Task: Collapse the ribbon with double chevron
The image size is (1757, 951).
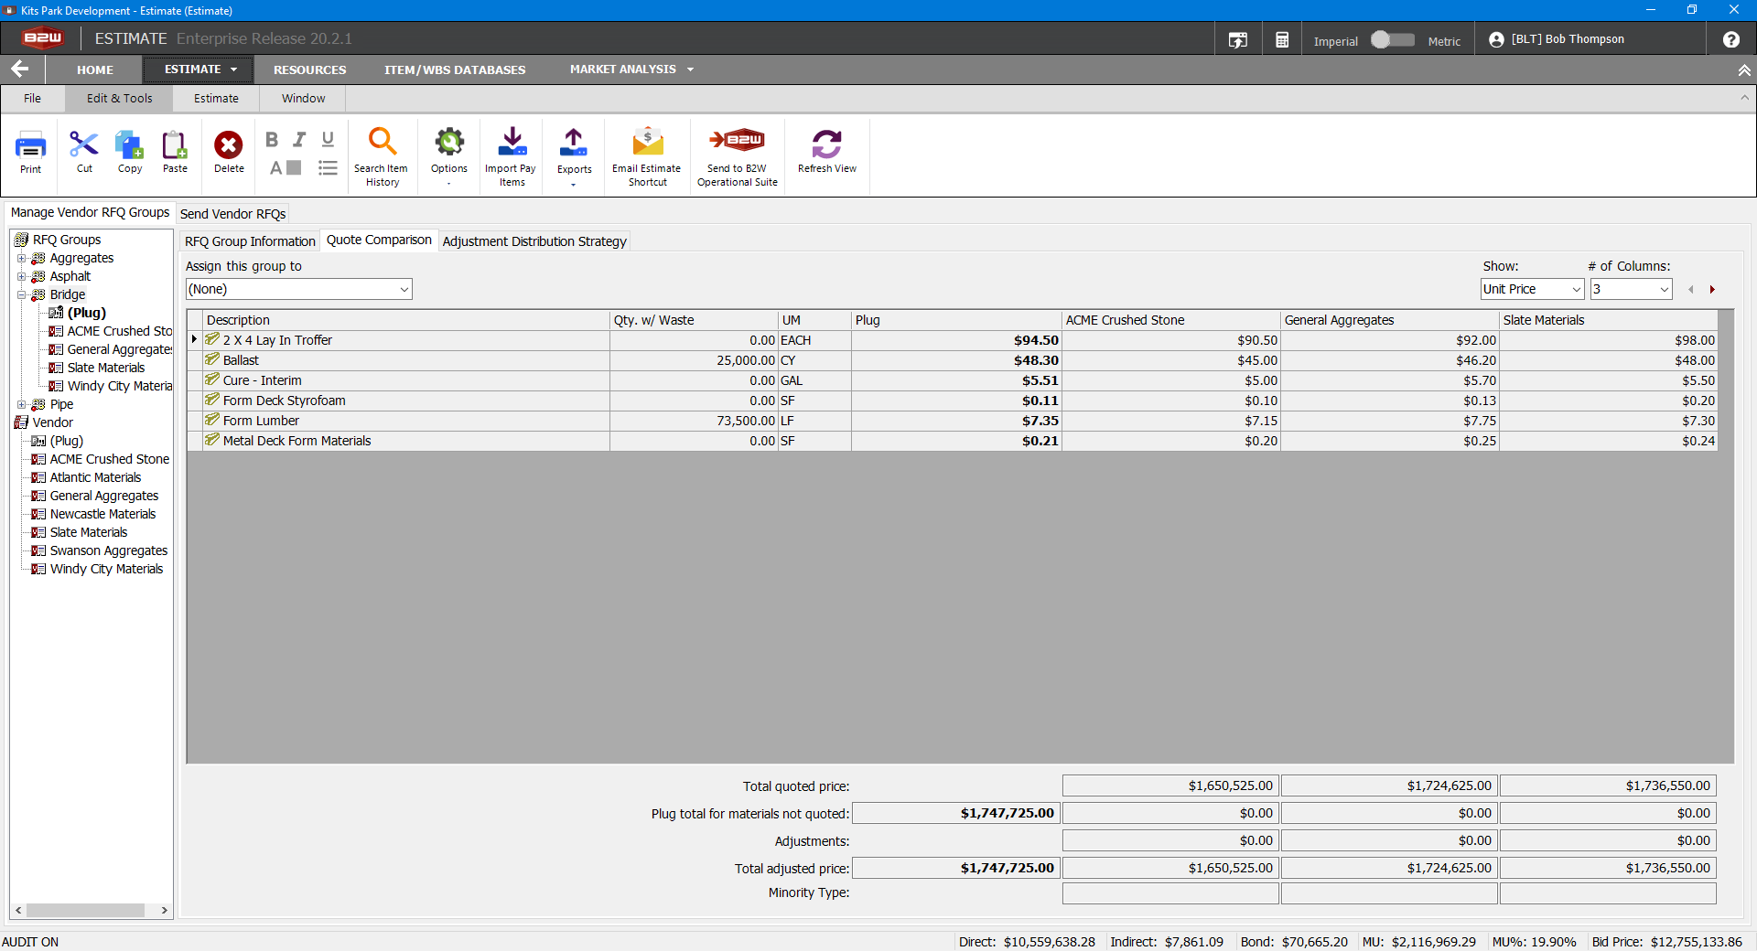Action: tap(1744, 70)
